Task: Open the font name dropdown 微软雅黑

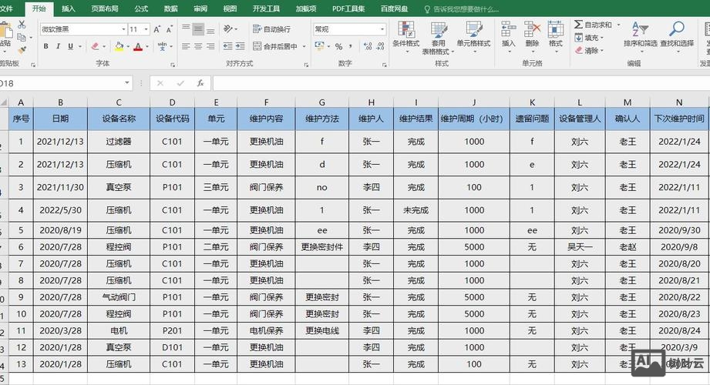Action: tap(123, 29)
